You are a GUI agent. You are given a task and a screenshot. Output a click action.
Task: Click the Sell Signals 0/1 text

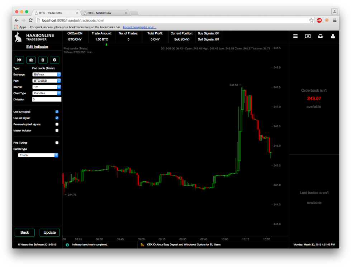coord(208,39)
